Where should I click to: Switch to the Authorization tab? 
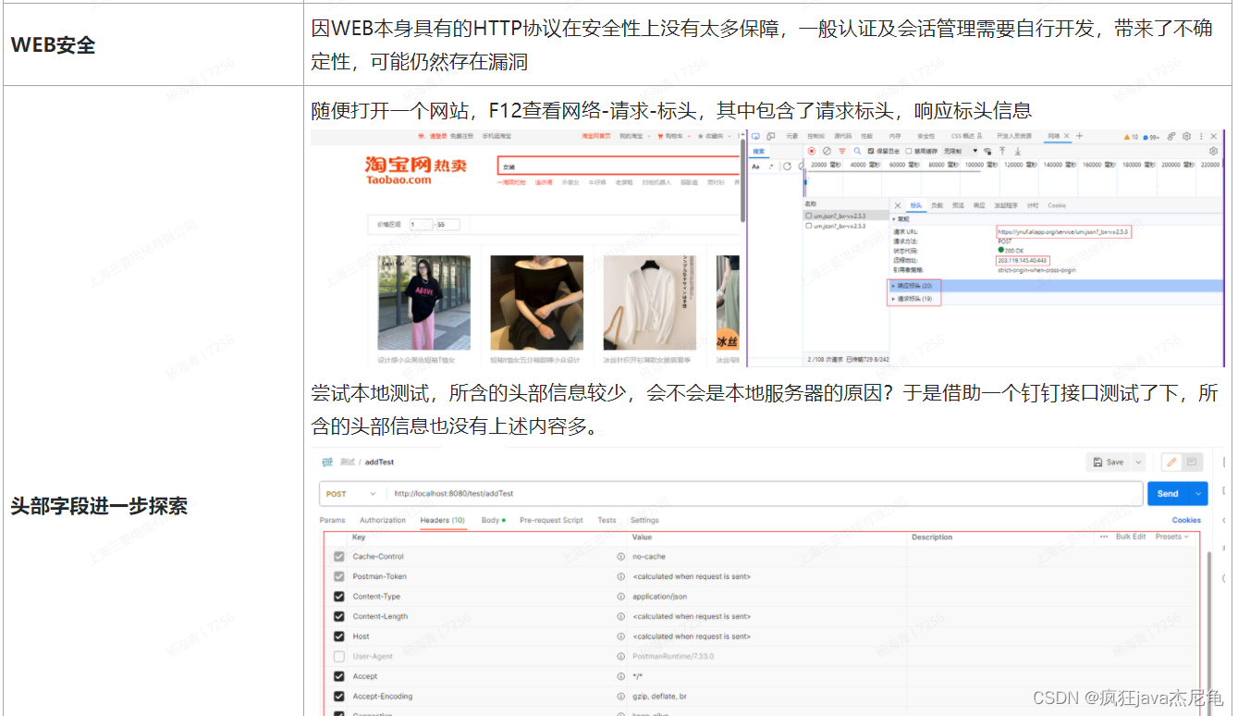pyautogui.click(x=383, y=520)
